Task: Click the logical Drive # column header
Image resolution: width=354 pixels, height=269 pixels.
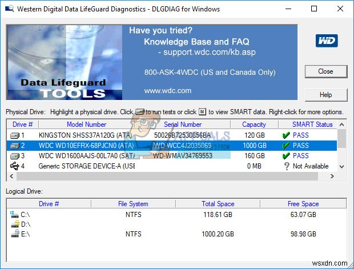Action: [x=49, y=204]
